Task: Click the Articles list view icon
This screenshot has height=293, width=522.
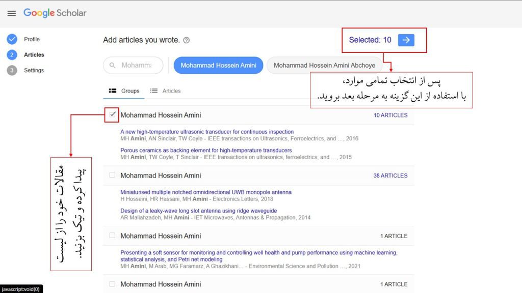Action: (154, 91)
